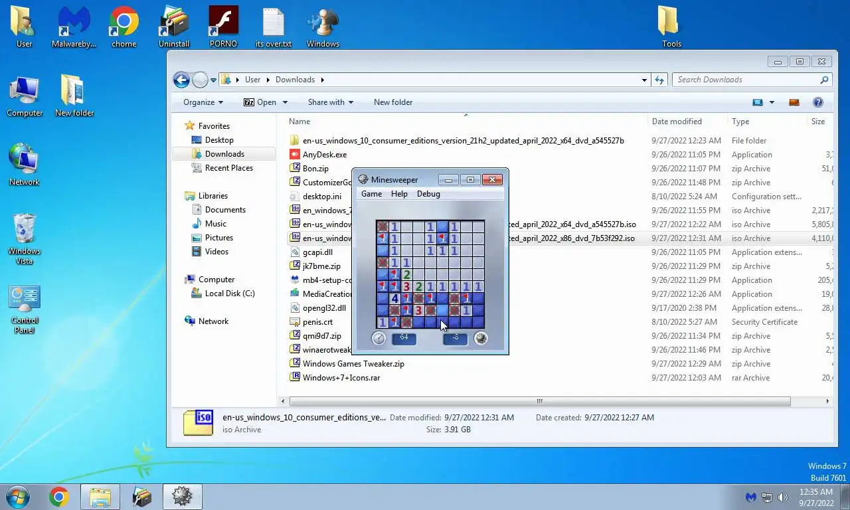Click the Minesweeper gear taskbar button
Image resolution: width=850 pixels, height=510 pixels.
point(182,497)
